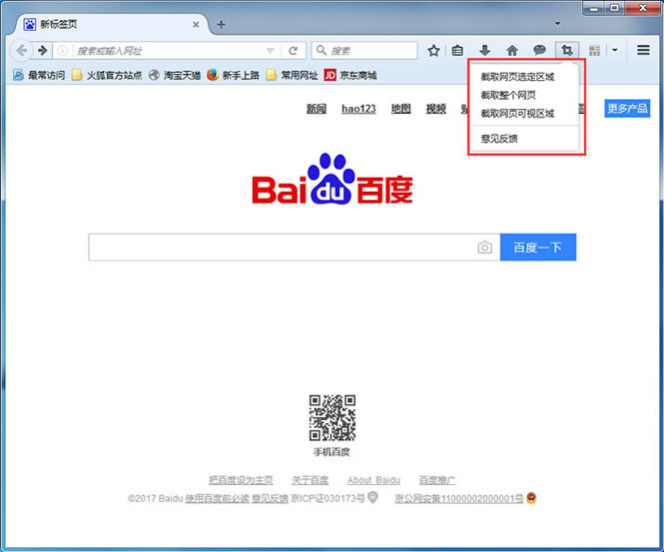Click the 百度一下 search button
The image size is (664, 552).
pyautogui.click(x=538, y=248)
